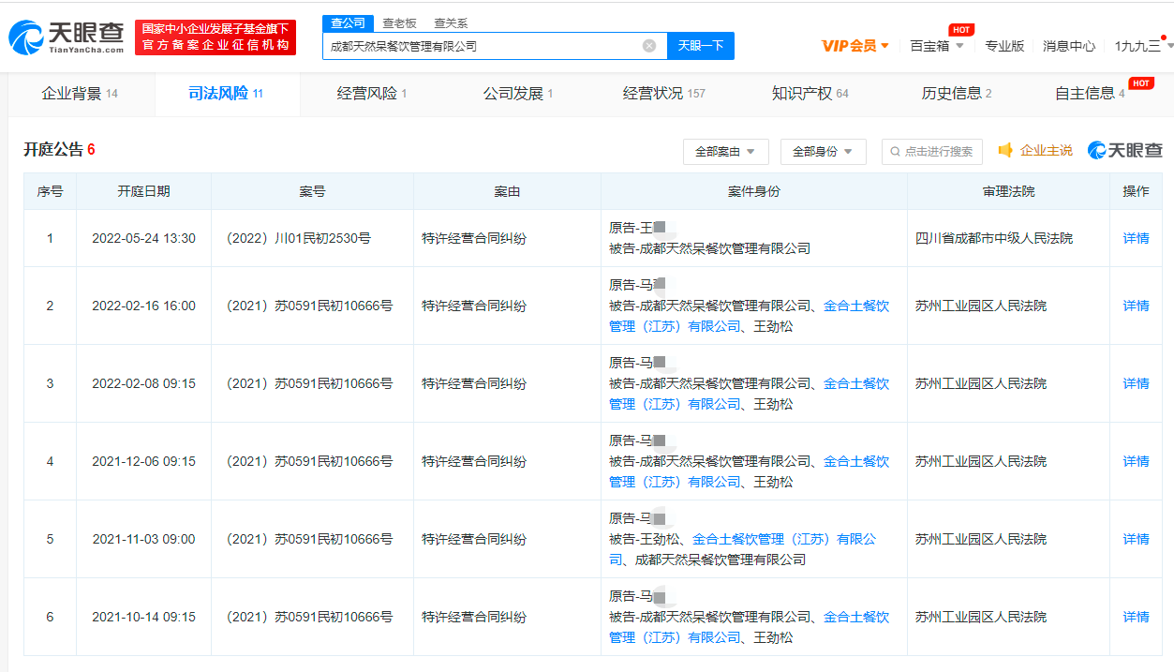Click the 金合土餐饮管理（江苏）有限公司 company link
This screenshot has width=1174, height=672.
click(x=854, y=305)
